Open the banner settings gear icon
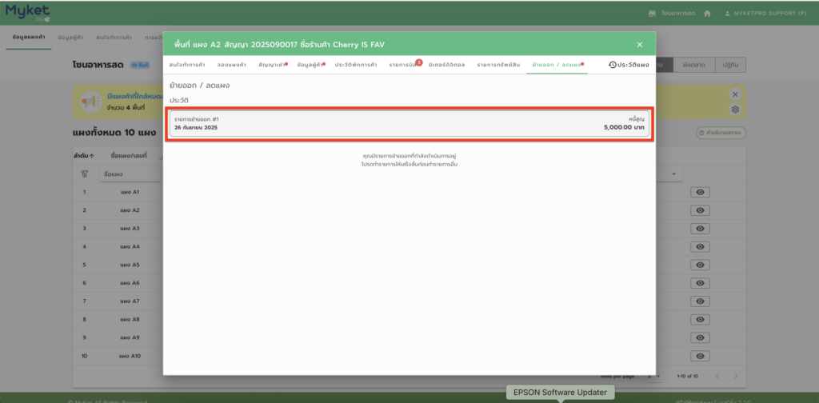The width and height of the screenshot is (819, 403). [735, 110]
